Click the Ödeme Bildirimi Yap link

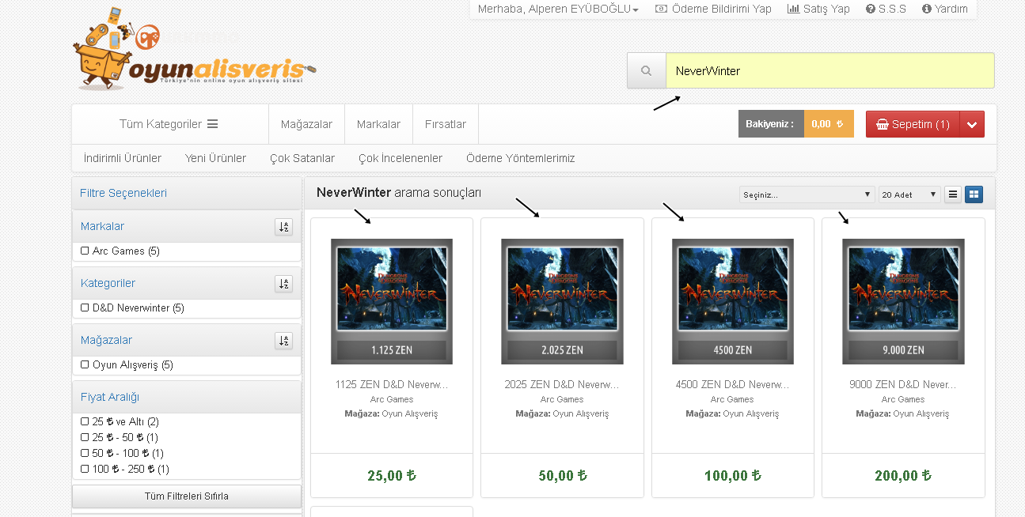(713, 9)
